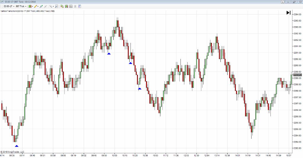Jump to latest bar with the arrow
Image resolution: width=303 pixels, height=158 pixels.
point(288,12)
